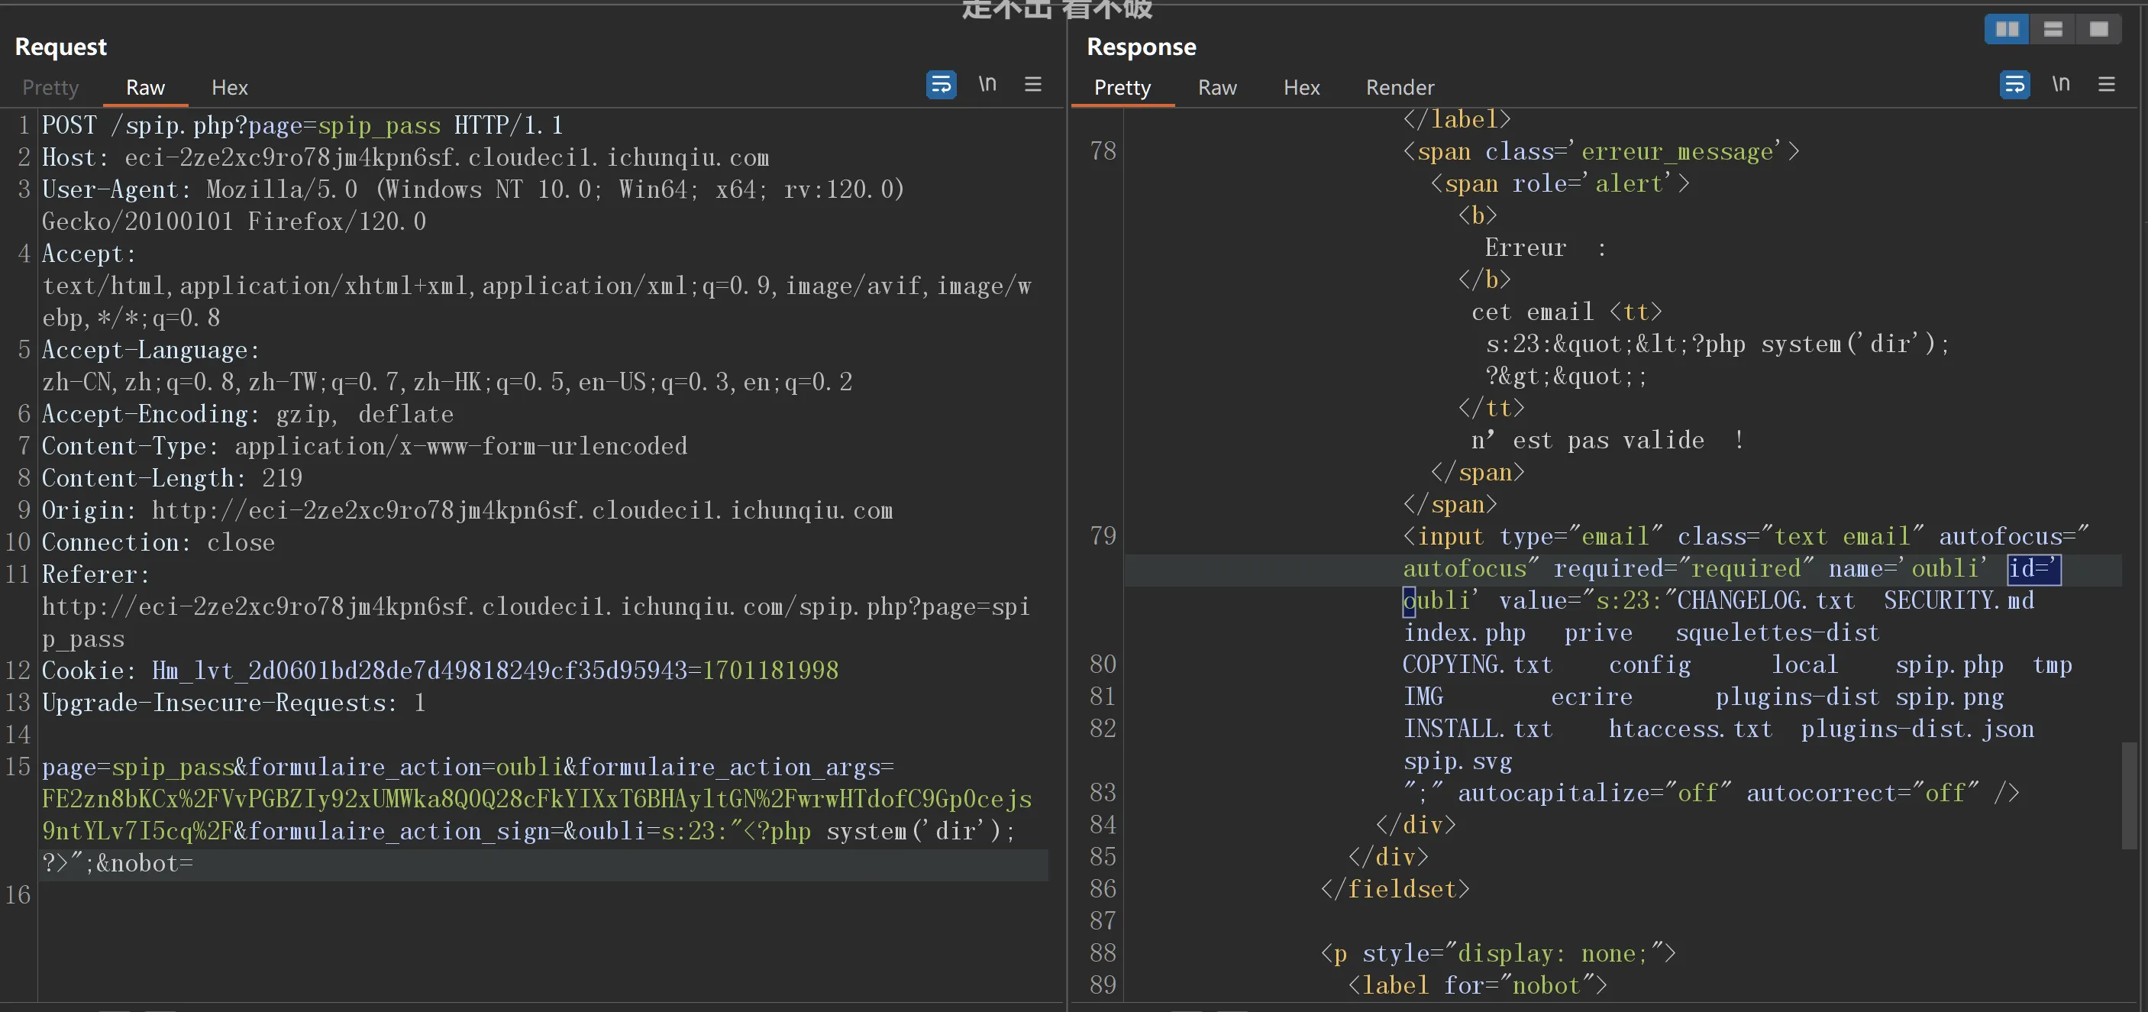Click the Response vertical scrollbar thumb
2148x1012 pixels.
point(2128,794)
